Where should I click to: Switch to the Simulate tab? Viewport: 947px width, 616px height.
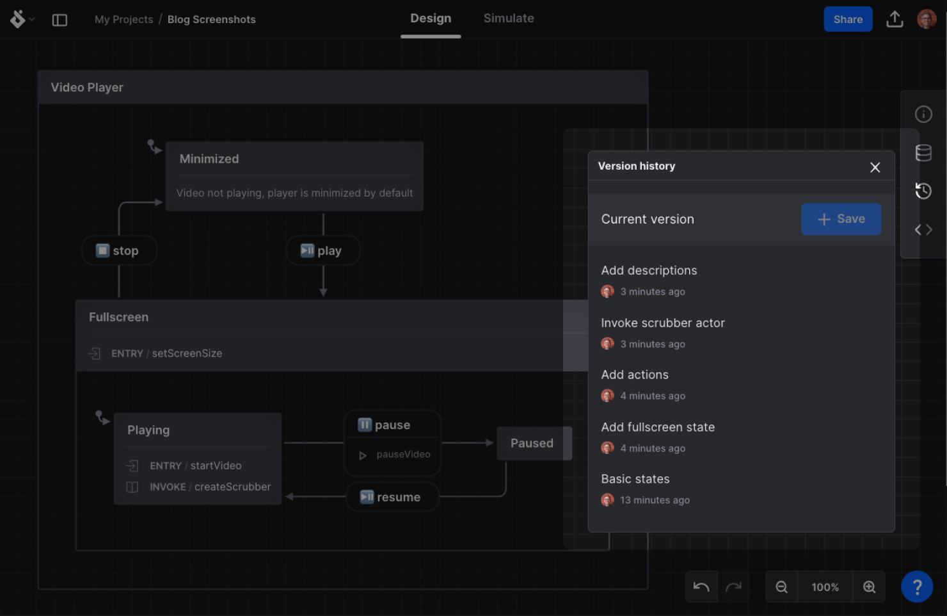point(509,18)
